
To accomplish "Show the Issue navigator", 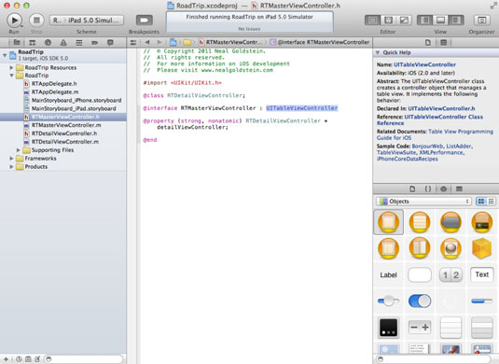I will (x=63, y=42).
